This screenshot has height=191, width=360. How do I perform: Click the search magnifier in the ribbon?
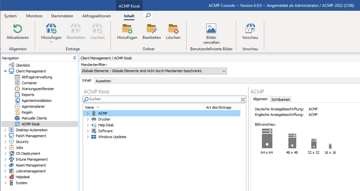tap(148, 15)
